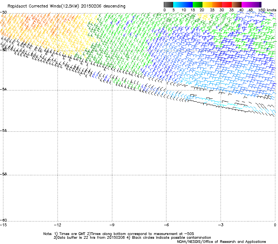Image resolution: width=278 pixels, height=244 pixels.
Task: Click the cyan-blue 5-15 knots legend swatch
Action: pyautogui.click(x=183, y=5)
